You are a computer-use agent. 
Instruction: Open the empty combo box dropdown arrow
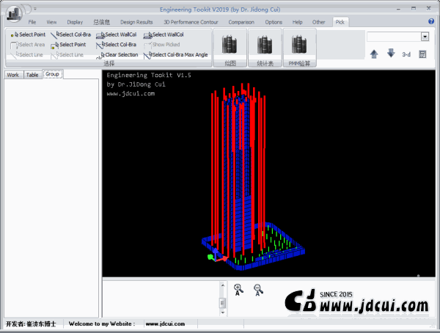(425, 37)
